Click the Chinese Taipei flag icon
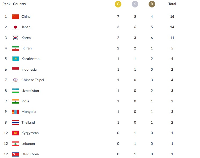The width and height of the screenshot is (200, 158). tap(15, 80)
